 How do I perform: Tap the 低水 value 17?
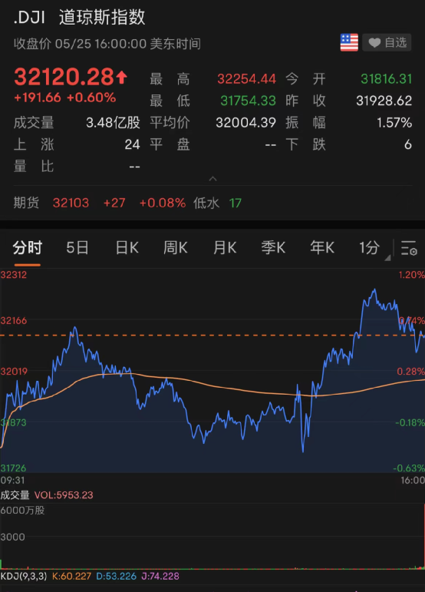(x=236, y=203)
